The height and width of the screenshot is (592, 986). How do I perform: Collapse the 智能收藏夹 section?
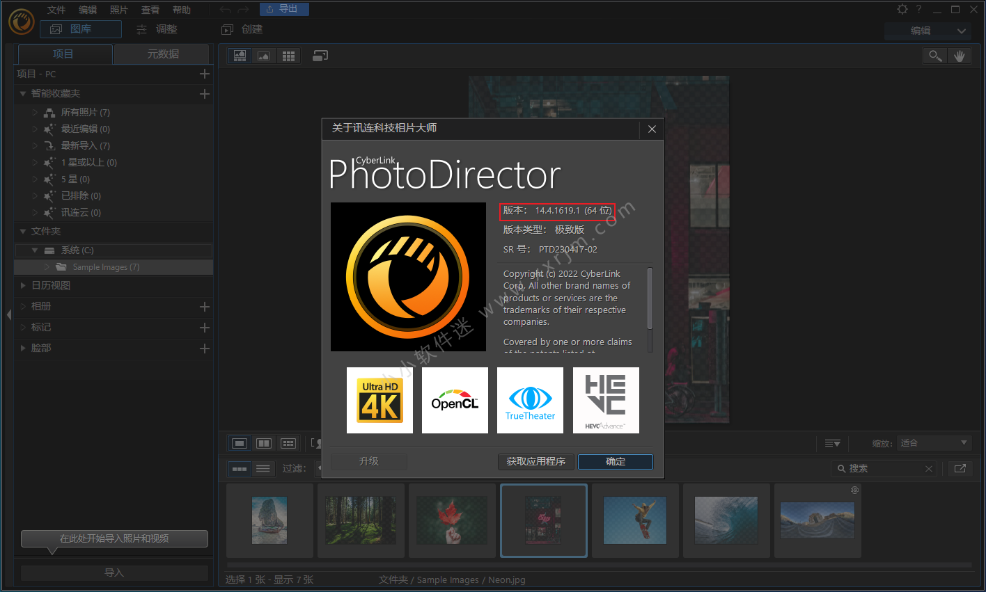coord(23,93)
